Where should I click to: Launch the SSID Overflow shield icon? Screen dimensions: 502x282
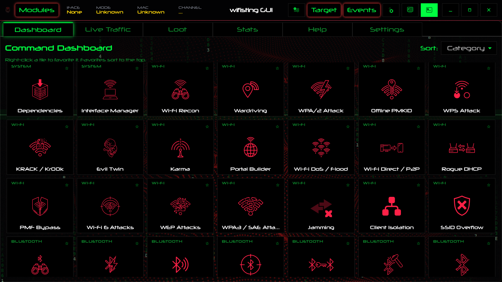pyautogui.click(x=462, y=206)
